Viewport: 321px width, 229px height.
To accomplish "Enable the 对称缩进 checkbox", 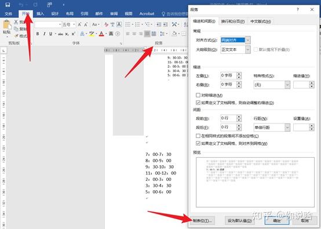I will click(x=198, y=95).
